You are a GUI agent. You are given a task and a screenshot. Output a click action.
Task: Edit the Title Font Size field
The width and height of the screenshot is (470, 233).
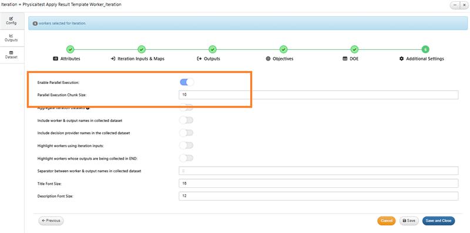[318, 183]
